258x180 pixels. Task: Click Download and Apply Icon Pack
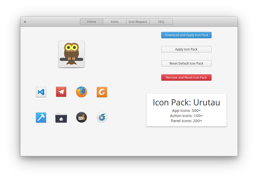(186, 35)
